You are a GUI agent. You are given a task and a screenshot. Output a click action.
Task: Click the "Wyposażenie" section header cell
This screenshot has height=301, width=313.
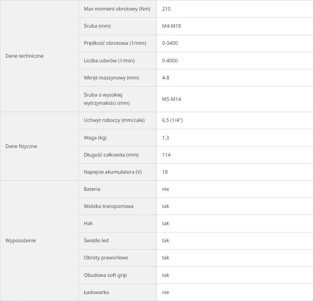[21, 241]
